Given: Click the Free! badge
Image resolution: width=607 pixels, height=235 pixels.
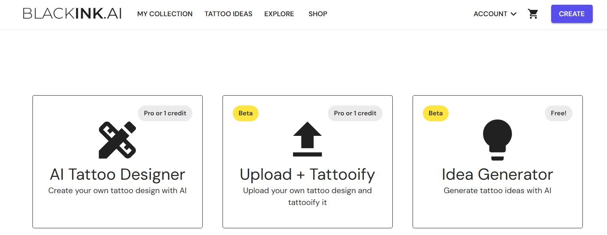Looking at the screenshot, I should coord(558,113).
